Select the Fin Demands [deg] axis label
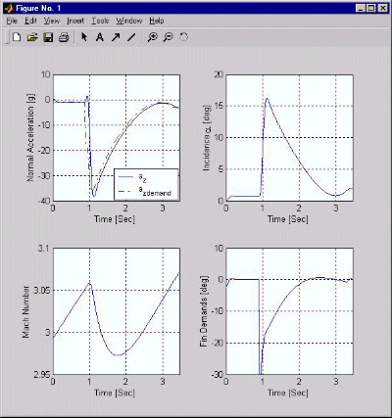Screen dimensions: 392x418 (x=204, y=311)
